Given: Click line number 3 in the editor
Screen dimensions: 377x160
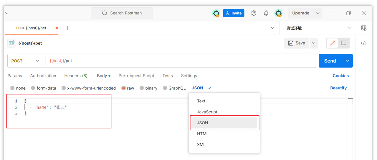Looking at the screenshot, I should point(16,114).
